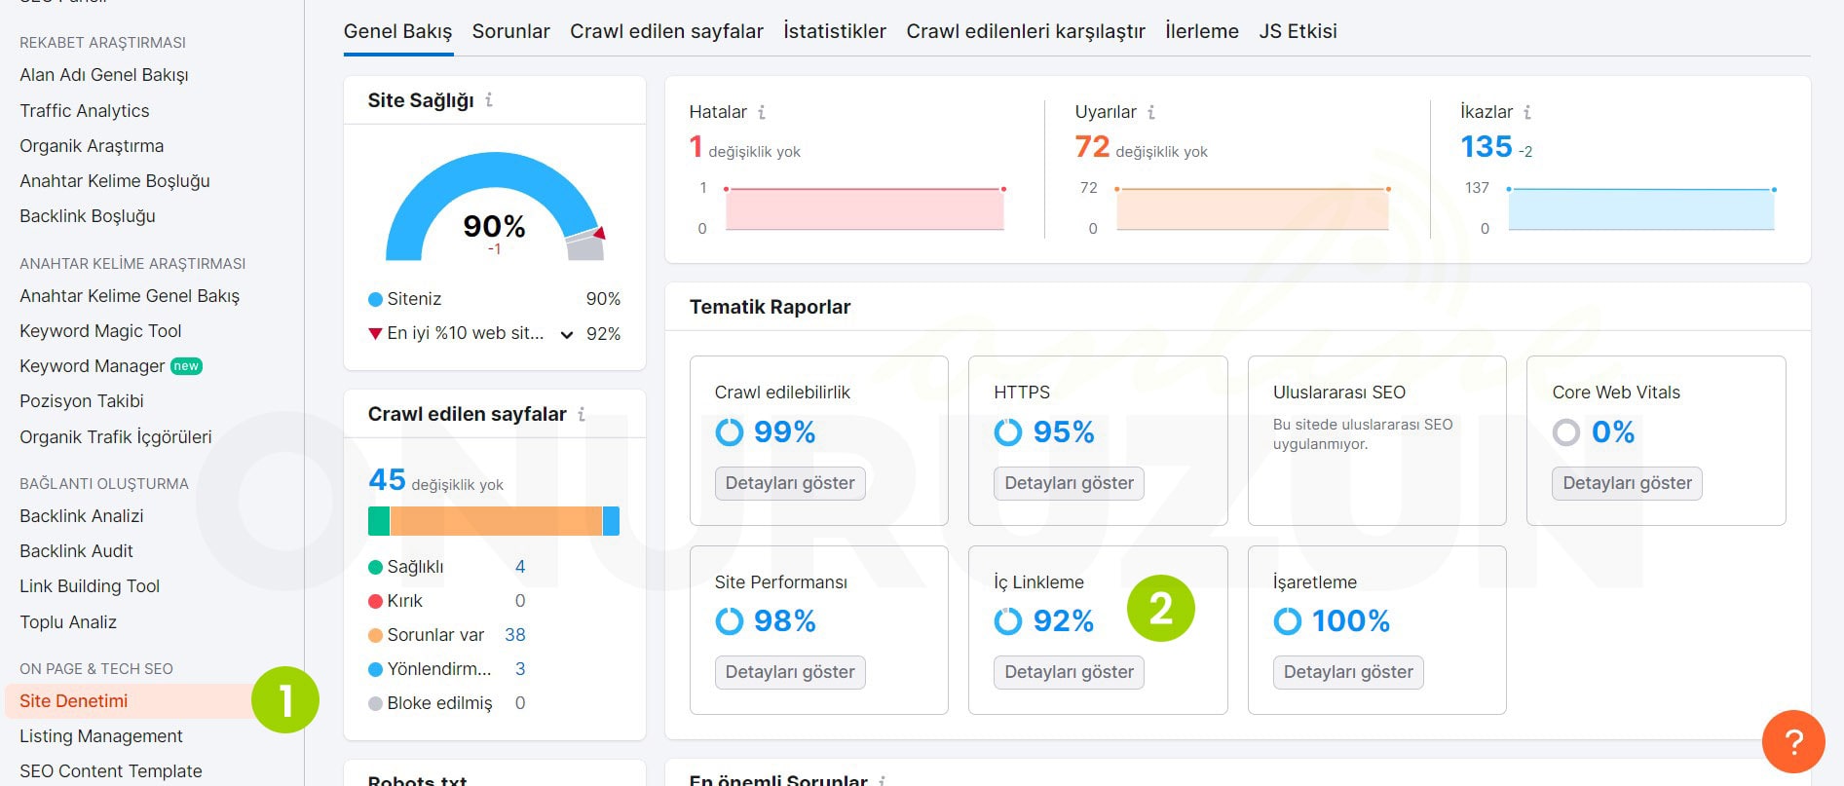Image resolution: width=1844 pixels, height=786 pixels.
Task: Show details for HTTPS report
Action: [1069, 483]
